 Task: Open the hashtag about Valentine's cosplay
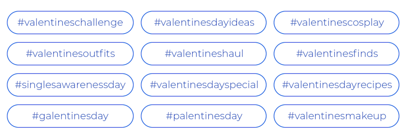point(337,23)
